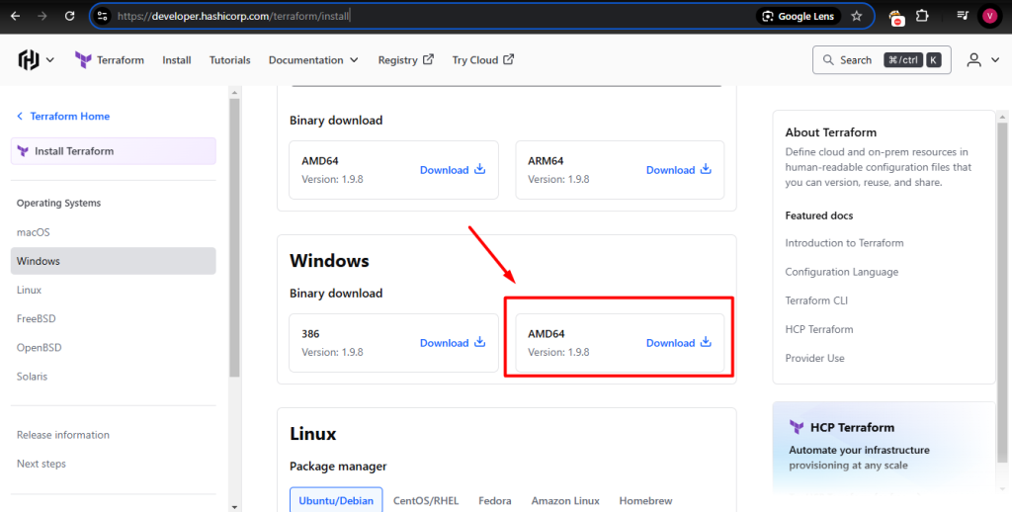Go back to Terraform Home
This screenshot has width=1012, height=512.
click(x=69, y=117)
